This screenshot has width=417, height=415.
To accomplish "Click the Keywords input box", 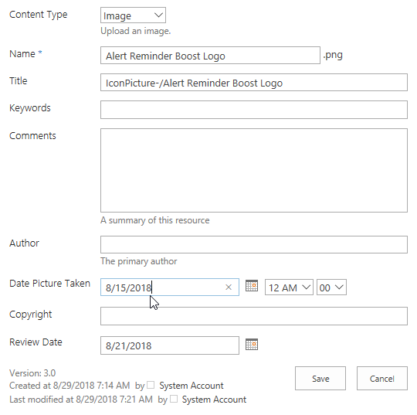I will [x=254, y=110].
